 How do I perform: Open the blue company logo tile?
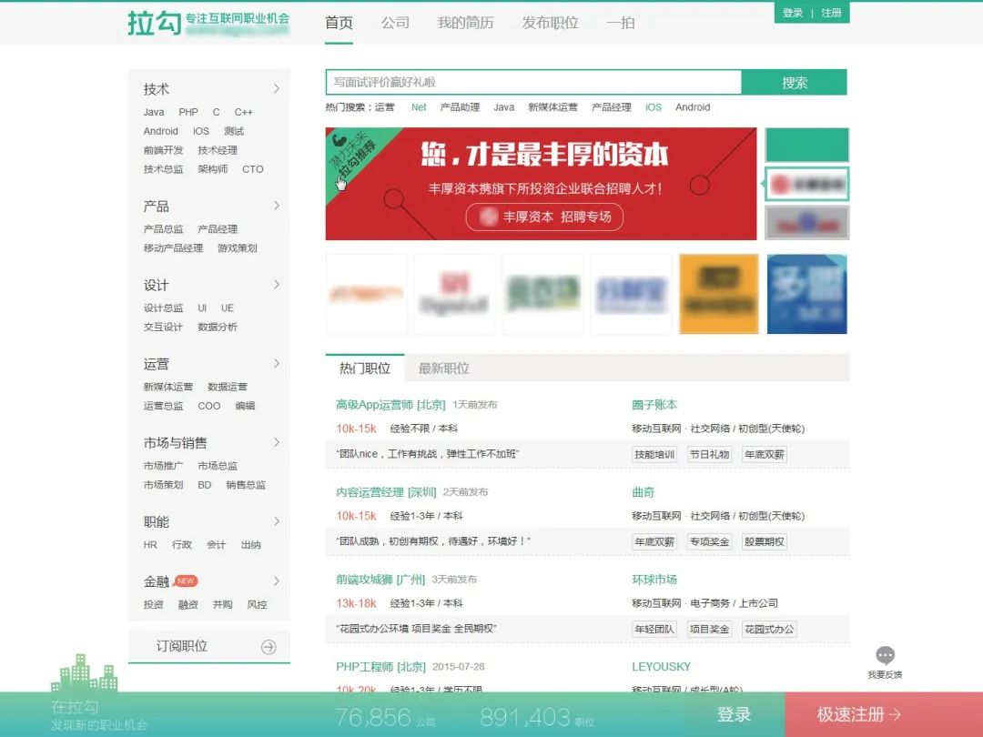coord(806,294)
